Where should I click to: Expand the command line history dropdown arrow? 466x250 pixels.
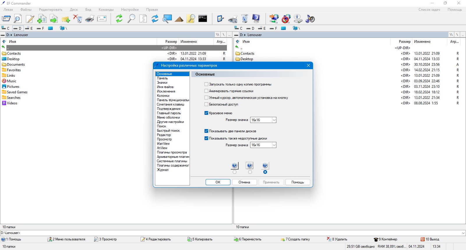tap(463, 233)
